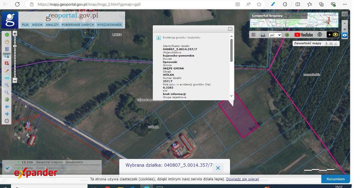Select the rectangle selection tool
Viewport: 361px width, 188px height.
[x=7, y=56]
